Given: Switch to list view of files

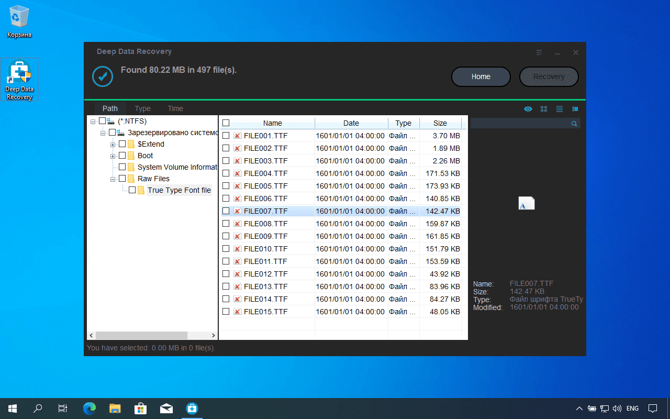Looking at the screenshot, I should tap(559, 109).
